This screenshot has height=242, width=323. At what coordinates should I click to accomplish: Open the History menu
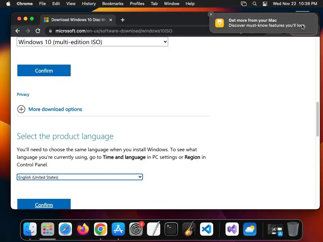tap(89, 4)
